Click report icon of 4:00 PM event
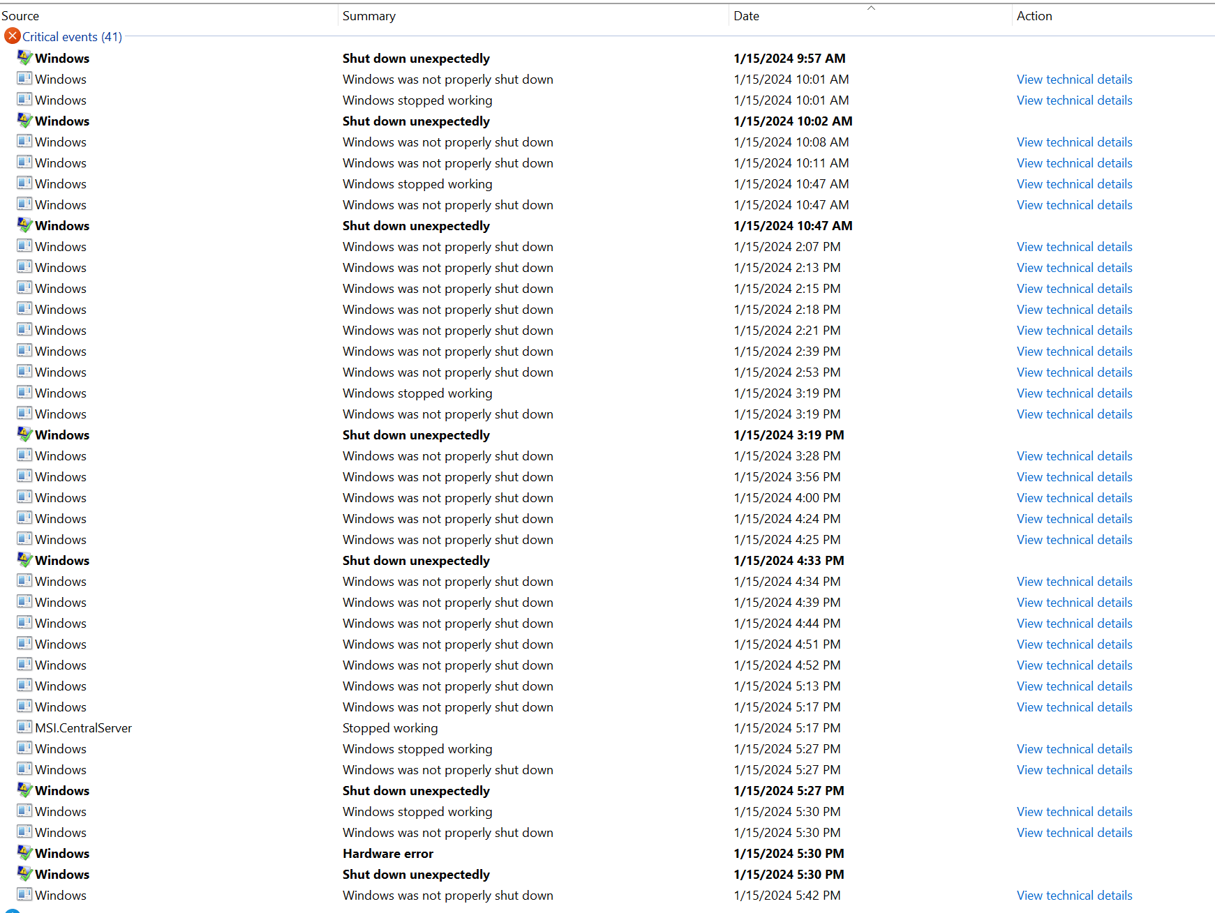 tap(24, 497)
